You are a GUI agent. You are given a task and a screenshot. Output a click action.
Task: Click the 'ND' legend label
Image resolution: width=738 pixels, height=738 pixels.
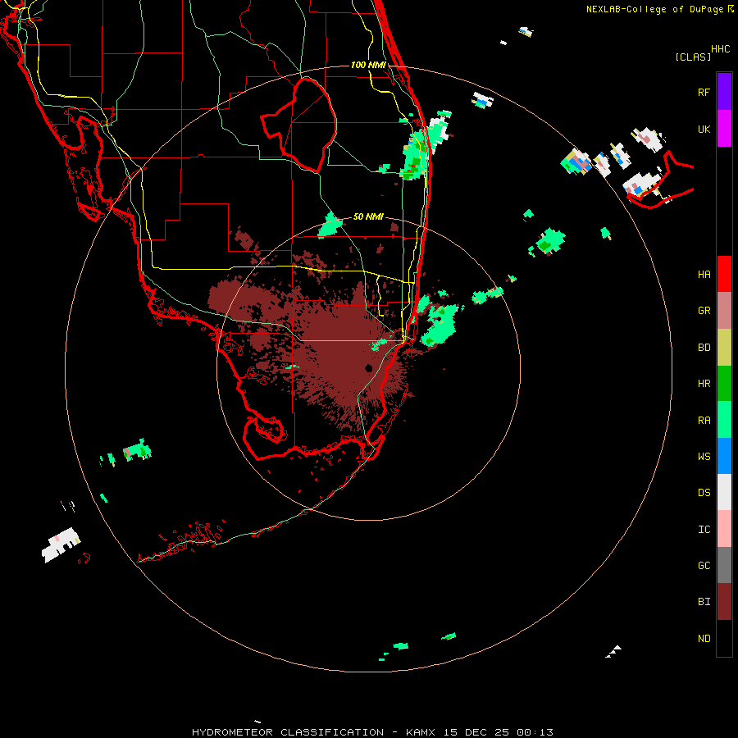pos(704,639)
